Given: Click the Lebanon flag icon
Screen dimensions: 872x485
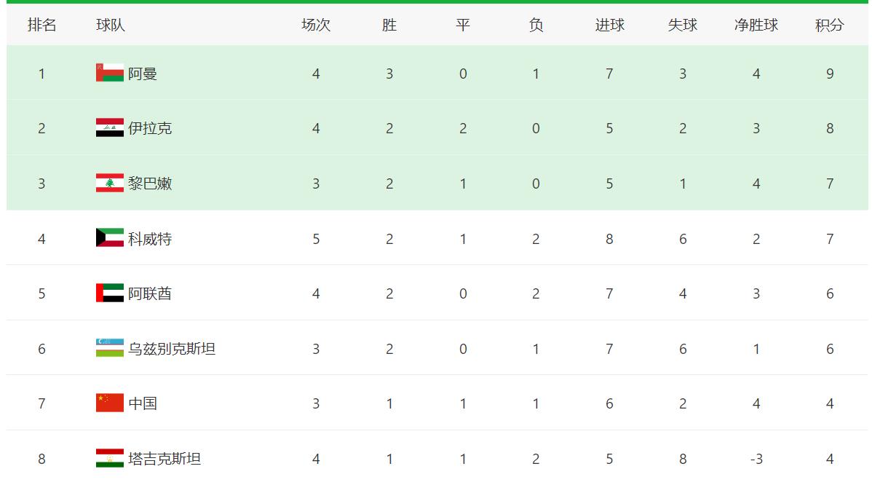Looking at the screenshot, I should pos(109,184).
